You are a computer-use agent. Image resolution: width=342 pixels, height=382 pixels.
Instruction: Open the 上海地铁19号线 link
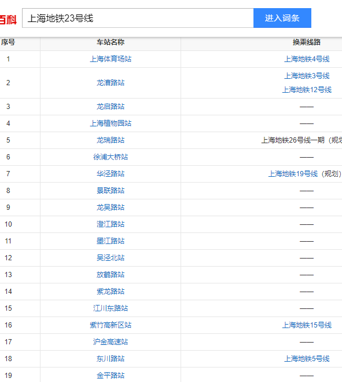click(x=293, y=174)
